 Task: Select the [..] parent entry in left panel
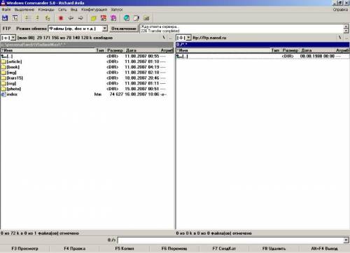(x=87, y=56)
